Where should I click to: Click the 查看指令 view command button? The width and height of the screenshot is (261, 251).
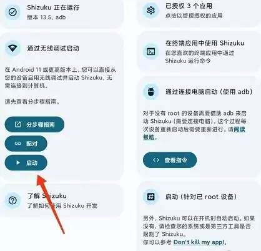[x=170, y=160]
